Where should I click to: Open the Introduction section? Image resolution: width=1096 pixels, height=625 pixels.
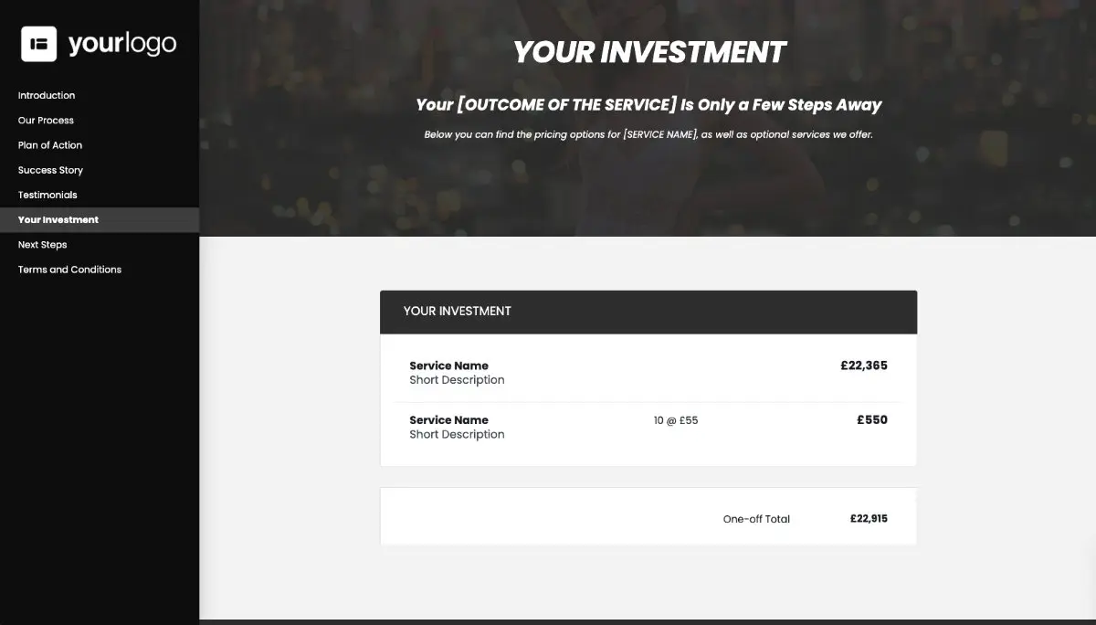click(47, 95)
